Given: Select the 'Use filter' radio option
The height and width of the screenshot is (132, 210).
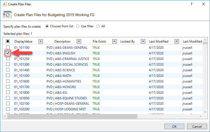Looking at the screenshot, I should [x=78, y=26].
